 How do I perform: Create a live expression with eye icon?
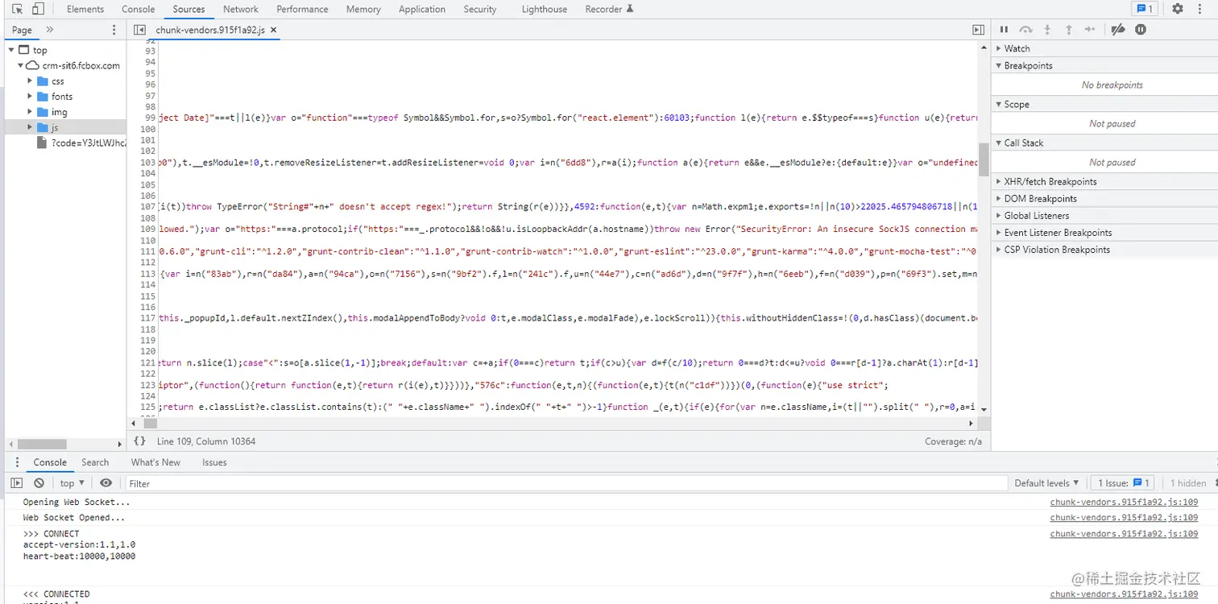point(106,483)
